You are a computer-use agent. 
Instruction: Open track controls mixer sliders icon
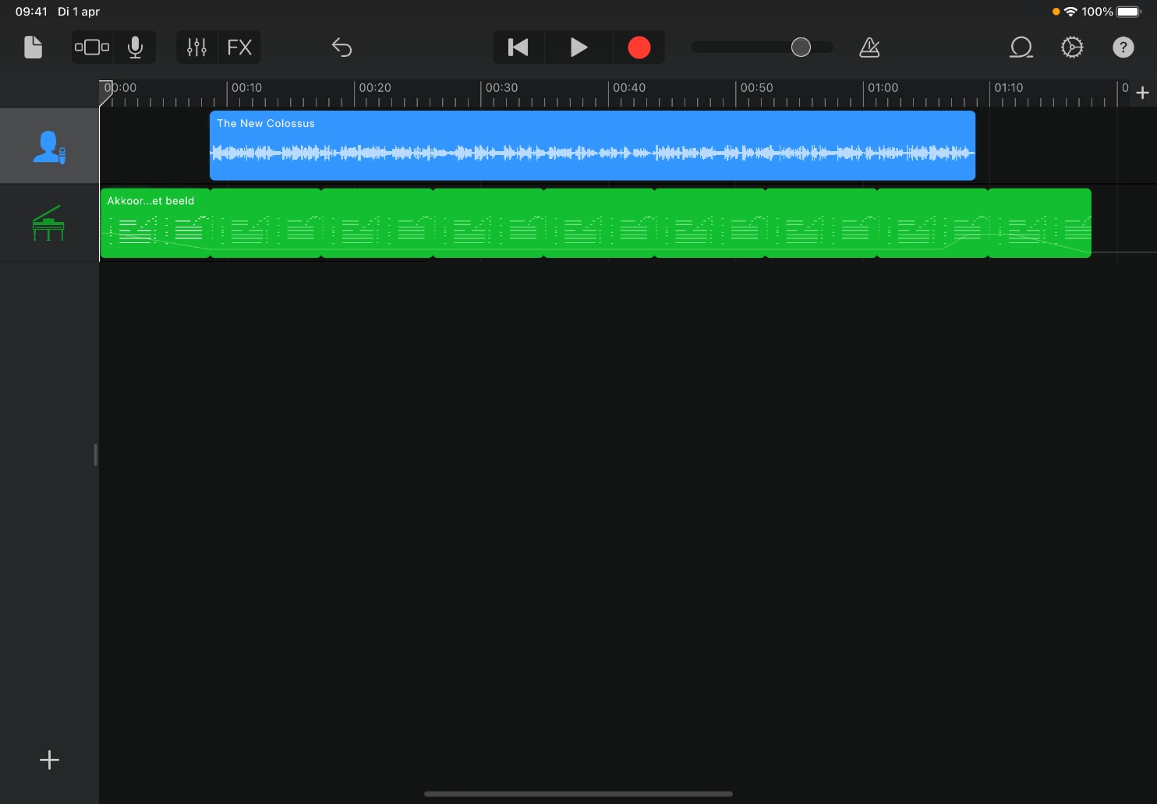196,48
